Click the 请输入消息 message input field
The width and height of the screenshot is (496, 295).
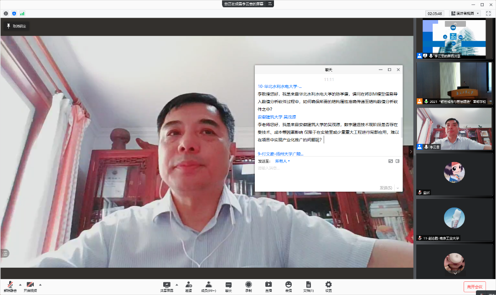coord(328,173)
